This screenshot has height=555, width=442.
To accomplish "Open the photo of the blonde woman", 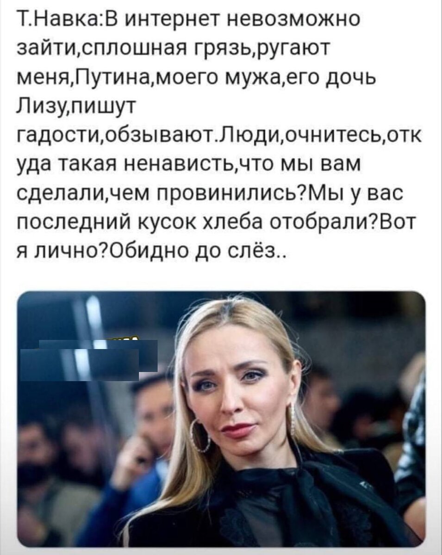I will (221, 419).
